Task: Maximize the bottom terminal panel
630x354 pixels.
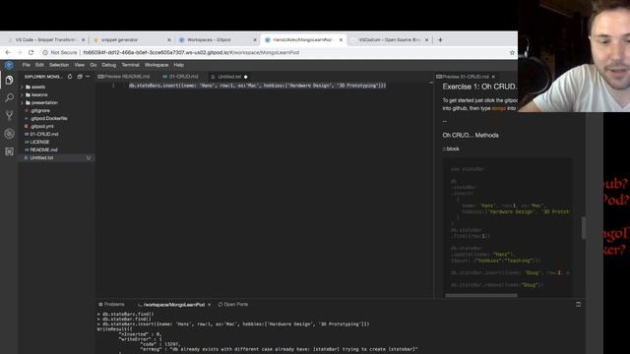Action: 578,304
